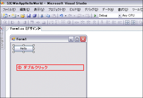Open the Debug configuration dropdown

pos(110,15)
